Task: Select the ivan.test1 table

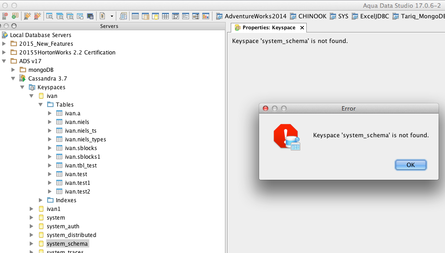Action: (77, 183)
